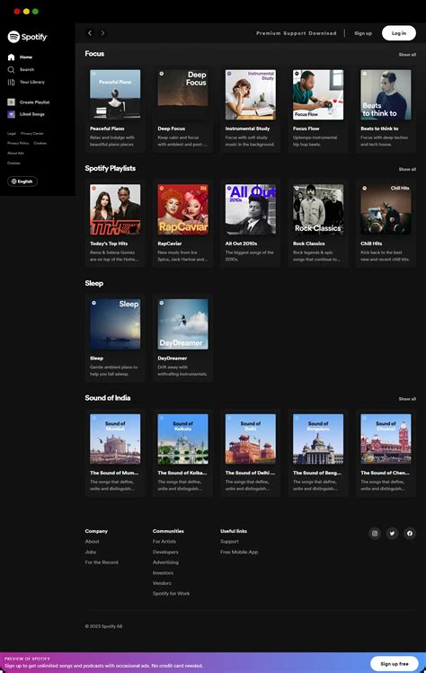The height and width of the screenshot is (673, 426).
Task: Click the Create Playlist plus icon
Action: tap(11, 102)
